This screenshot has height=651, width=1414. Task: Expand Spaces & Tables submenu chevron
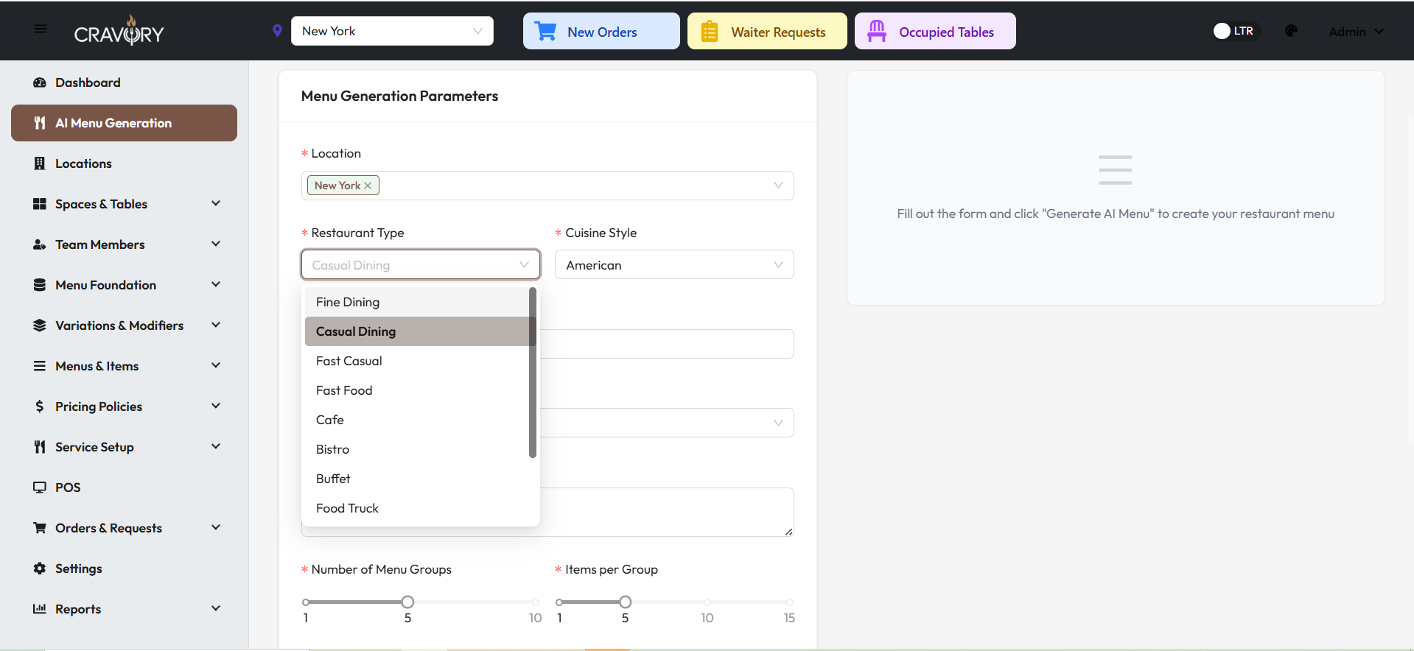(x=216, y=203)
